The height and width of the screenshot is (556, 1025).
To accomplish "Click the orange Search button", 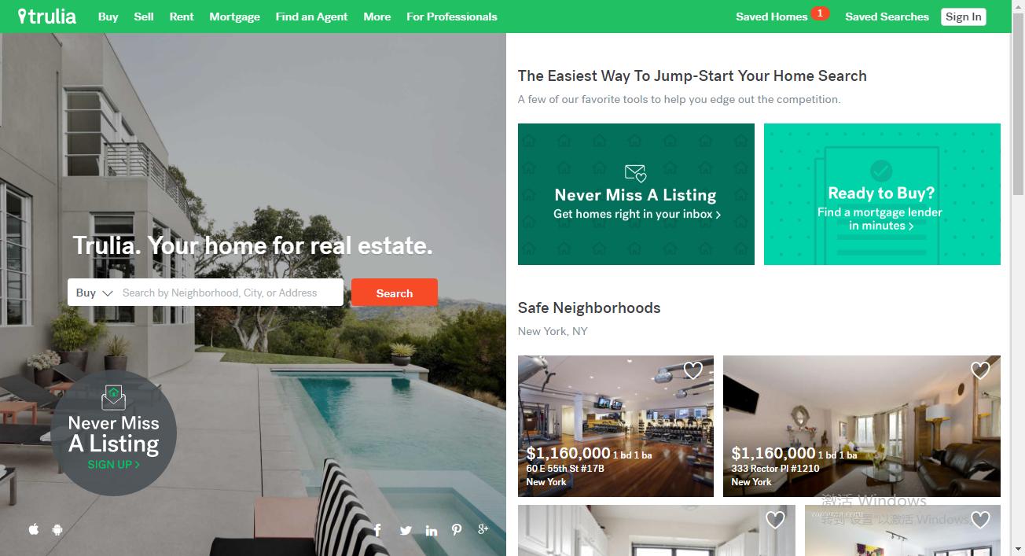I will (x=395, y=293).
